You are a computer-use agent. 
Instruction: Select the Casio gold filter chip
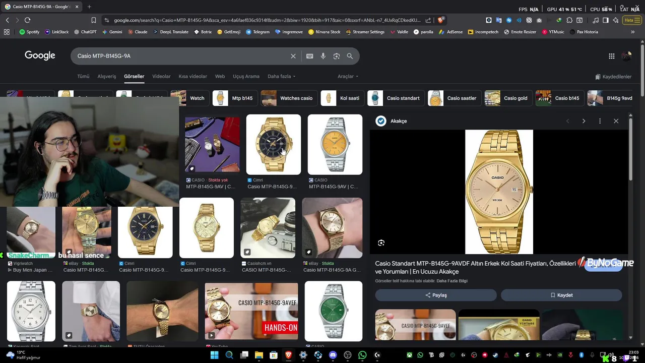[x=508, y=98]
